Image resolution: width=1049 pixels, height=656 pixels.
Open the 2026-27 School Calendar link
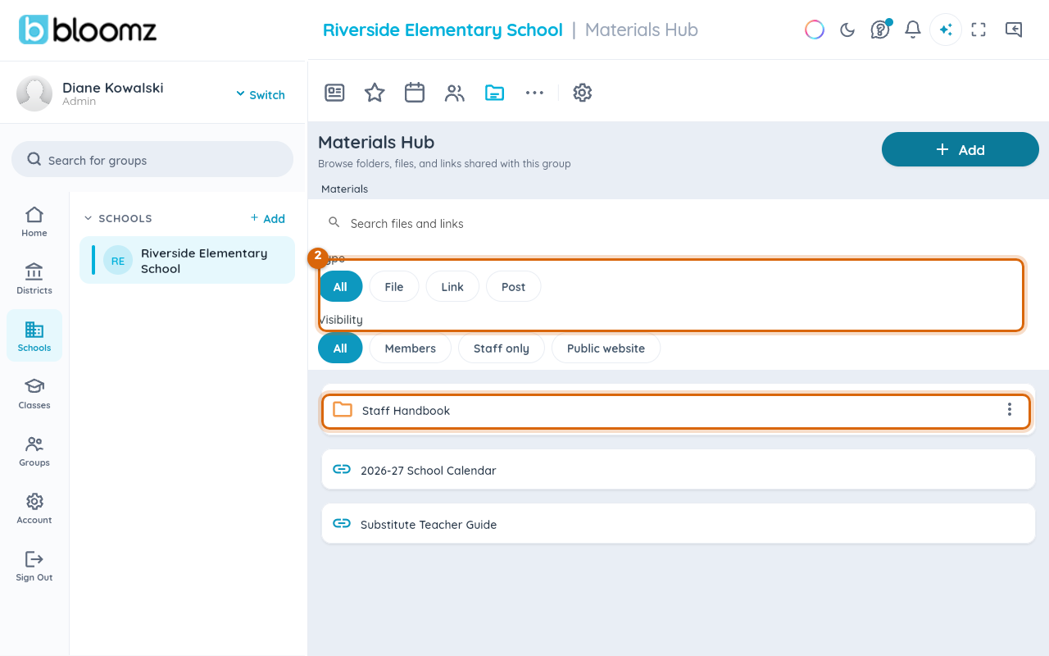tap(679, 470)
